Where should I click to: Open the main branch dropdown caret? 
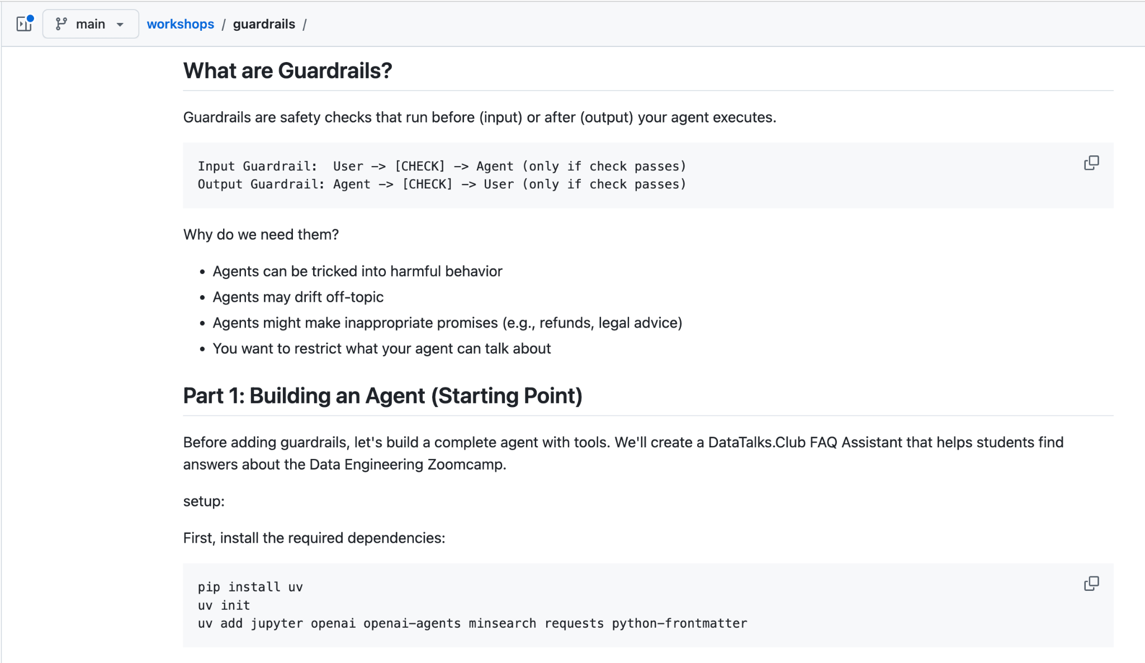point(120,25)
